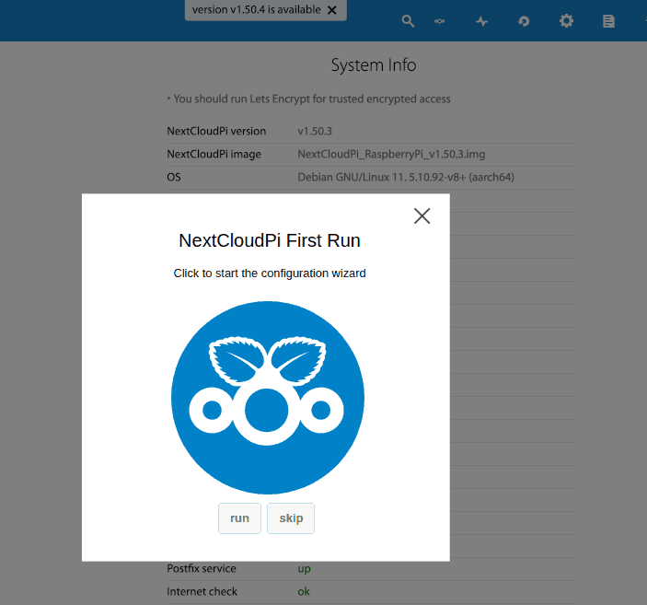This screenshot has height=605, width=647.
Task: Click the chain-link icon beside the search icon
Action: (440, 21)
